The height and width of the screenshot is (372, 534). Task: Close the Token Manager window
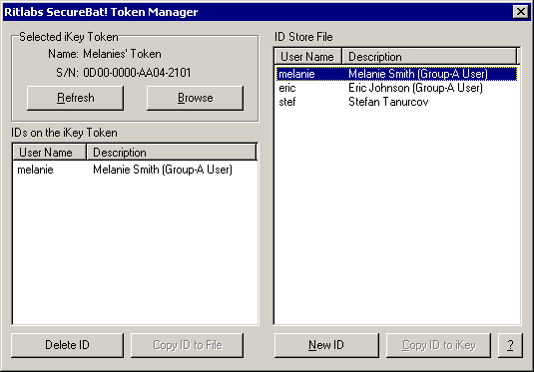(521, 12)
